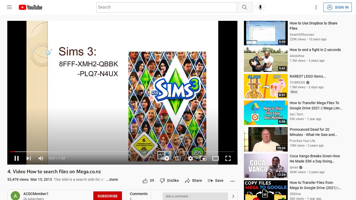The height and width of the screenshot is (200, 356).
Task: Open the djvlad channel
Action: [294, 167]
